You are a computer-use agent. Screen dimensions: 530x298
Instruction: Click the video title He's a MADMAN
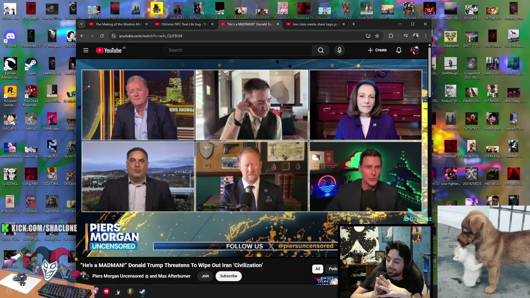[x=171, y=265]
